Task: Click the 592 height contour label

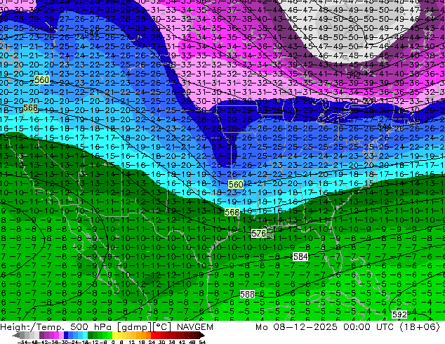Action: [x=399, y=315]
